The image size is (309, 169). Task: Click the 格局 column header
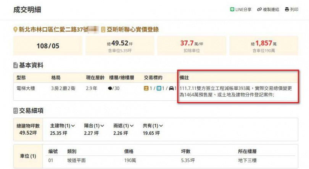click(x=56, y=77)
